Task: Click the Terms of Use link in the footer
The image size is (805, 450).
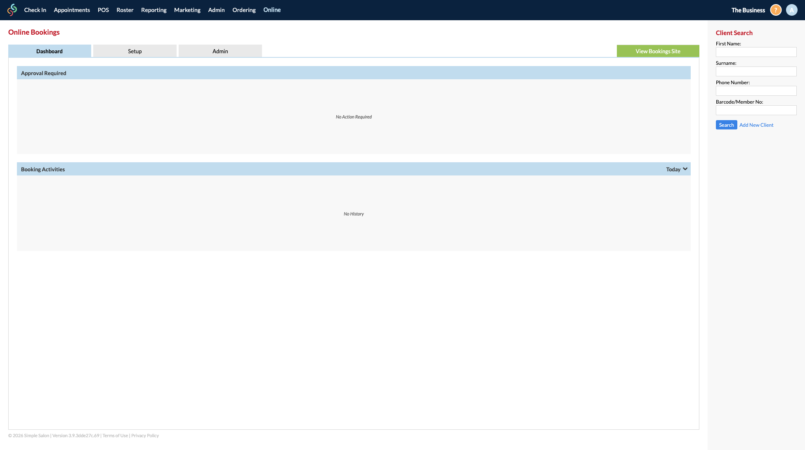Action: point(115,435)
